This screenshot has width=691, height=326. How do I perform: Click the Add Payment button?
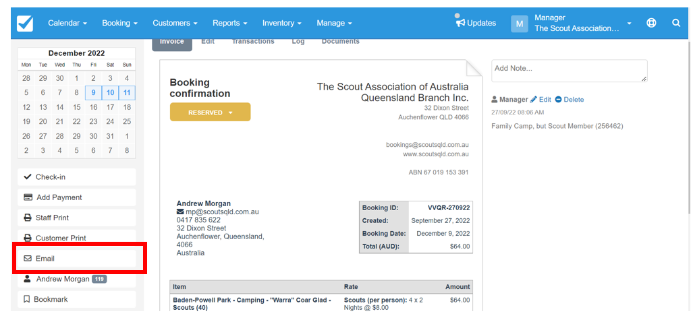(x=77, y=197)
